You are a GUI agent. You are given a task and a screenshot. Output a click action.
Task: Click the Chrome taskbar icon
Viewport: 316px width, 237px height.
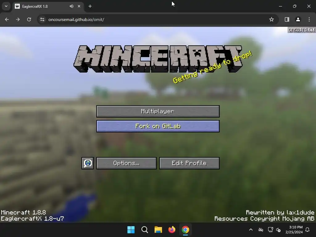pos(185,230)
